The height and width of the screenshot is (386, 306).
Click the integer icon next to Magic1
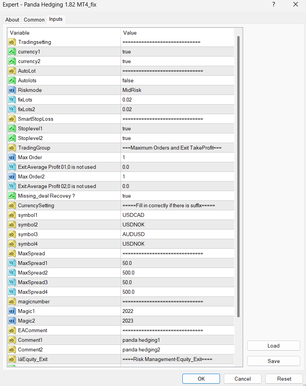12,311
